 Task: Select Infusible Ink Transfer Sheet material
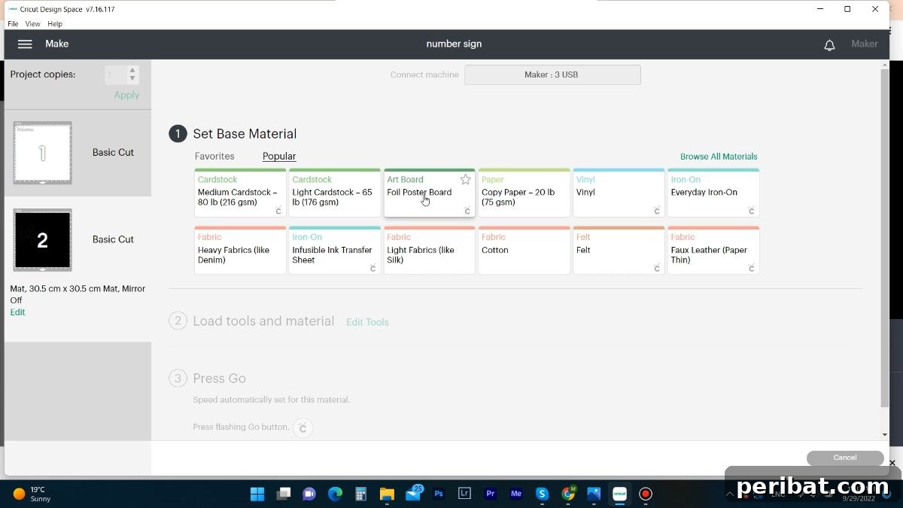pos(335,250)
